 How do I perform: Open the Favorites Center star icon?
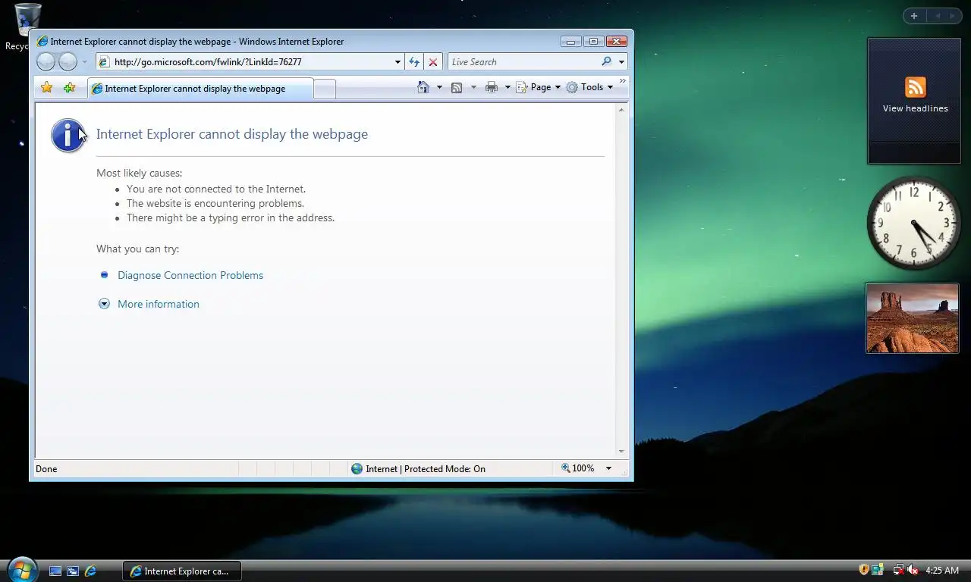47,88
